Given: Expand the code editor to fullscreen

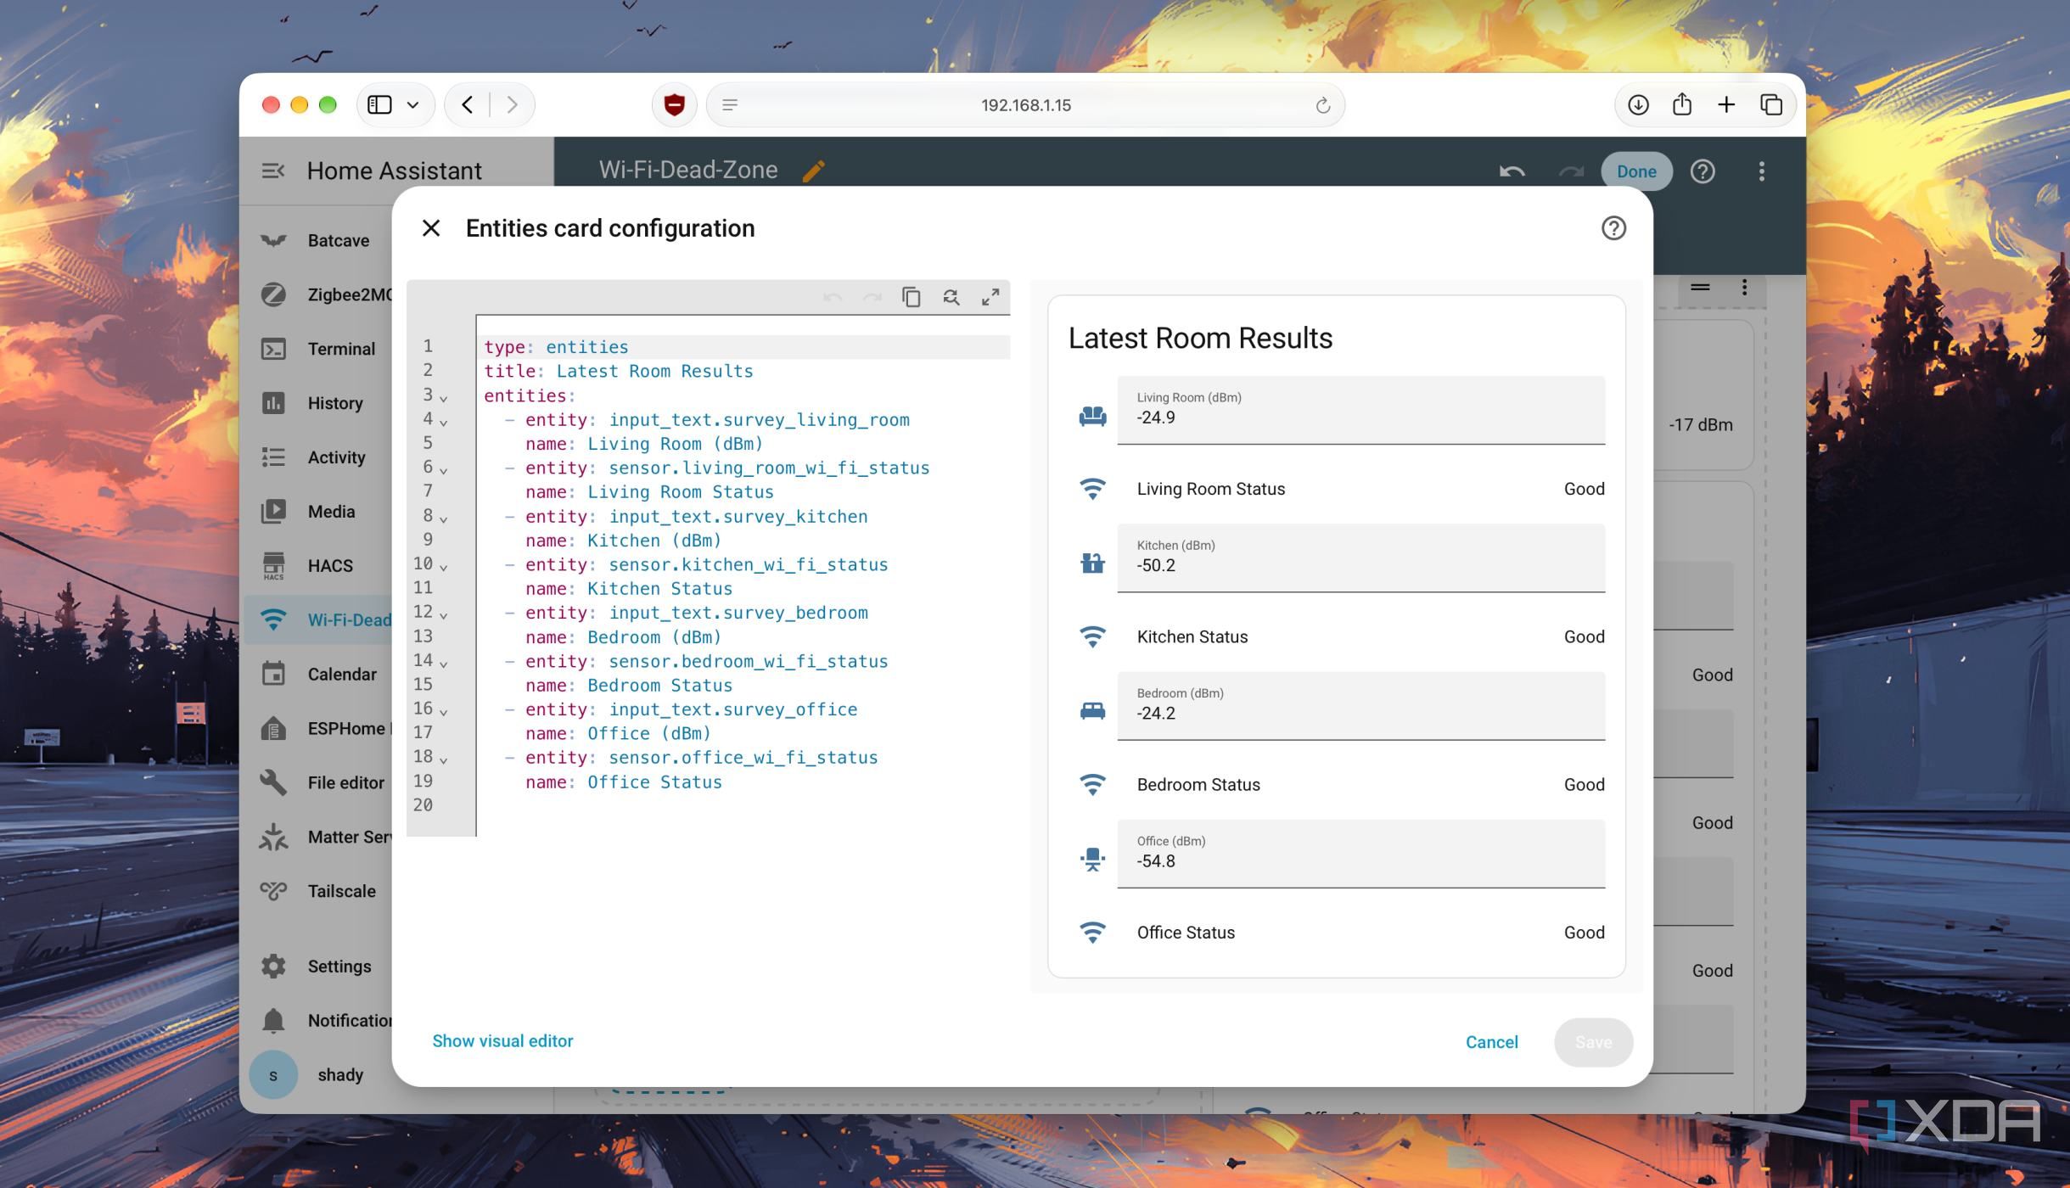Looking at the screenshot, I should [990, 297].
